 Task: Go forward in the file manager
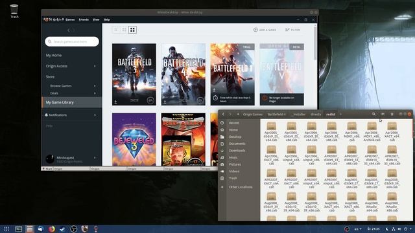point(230,114)
